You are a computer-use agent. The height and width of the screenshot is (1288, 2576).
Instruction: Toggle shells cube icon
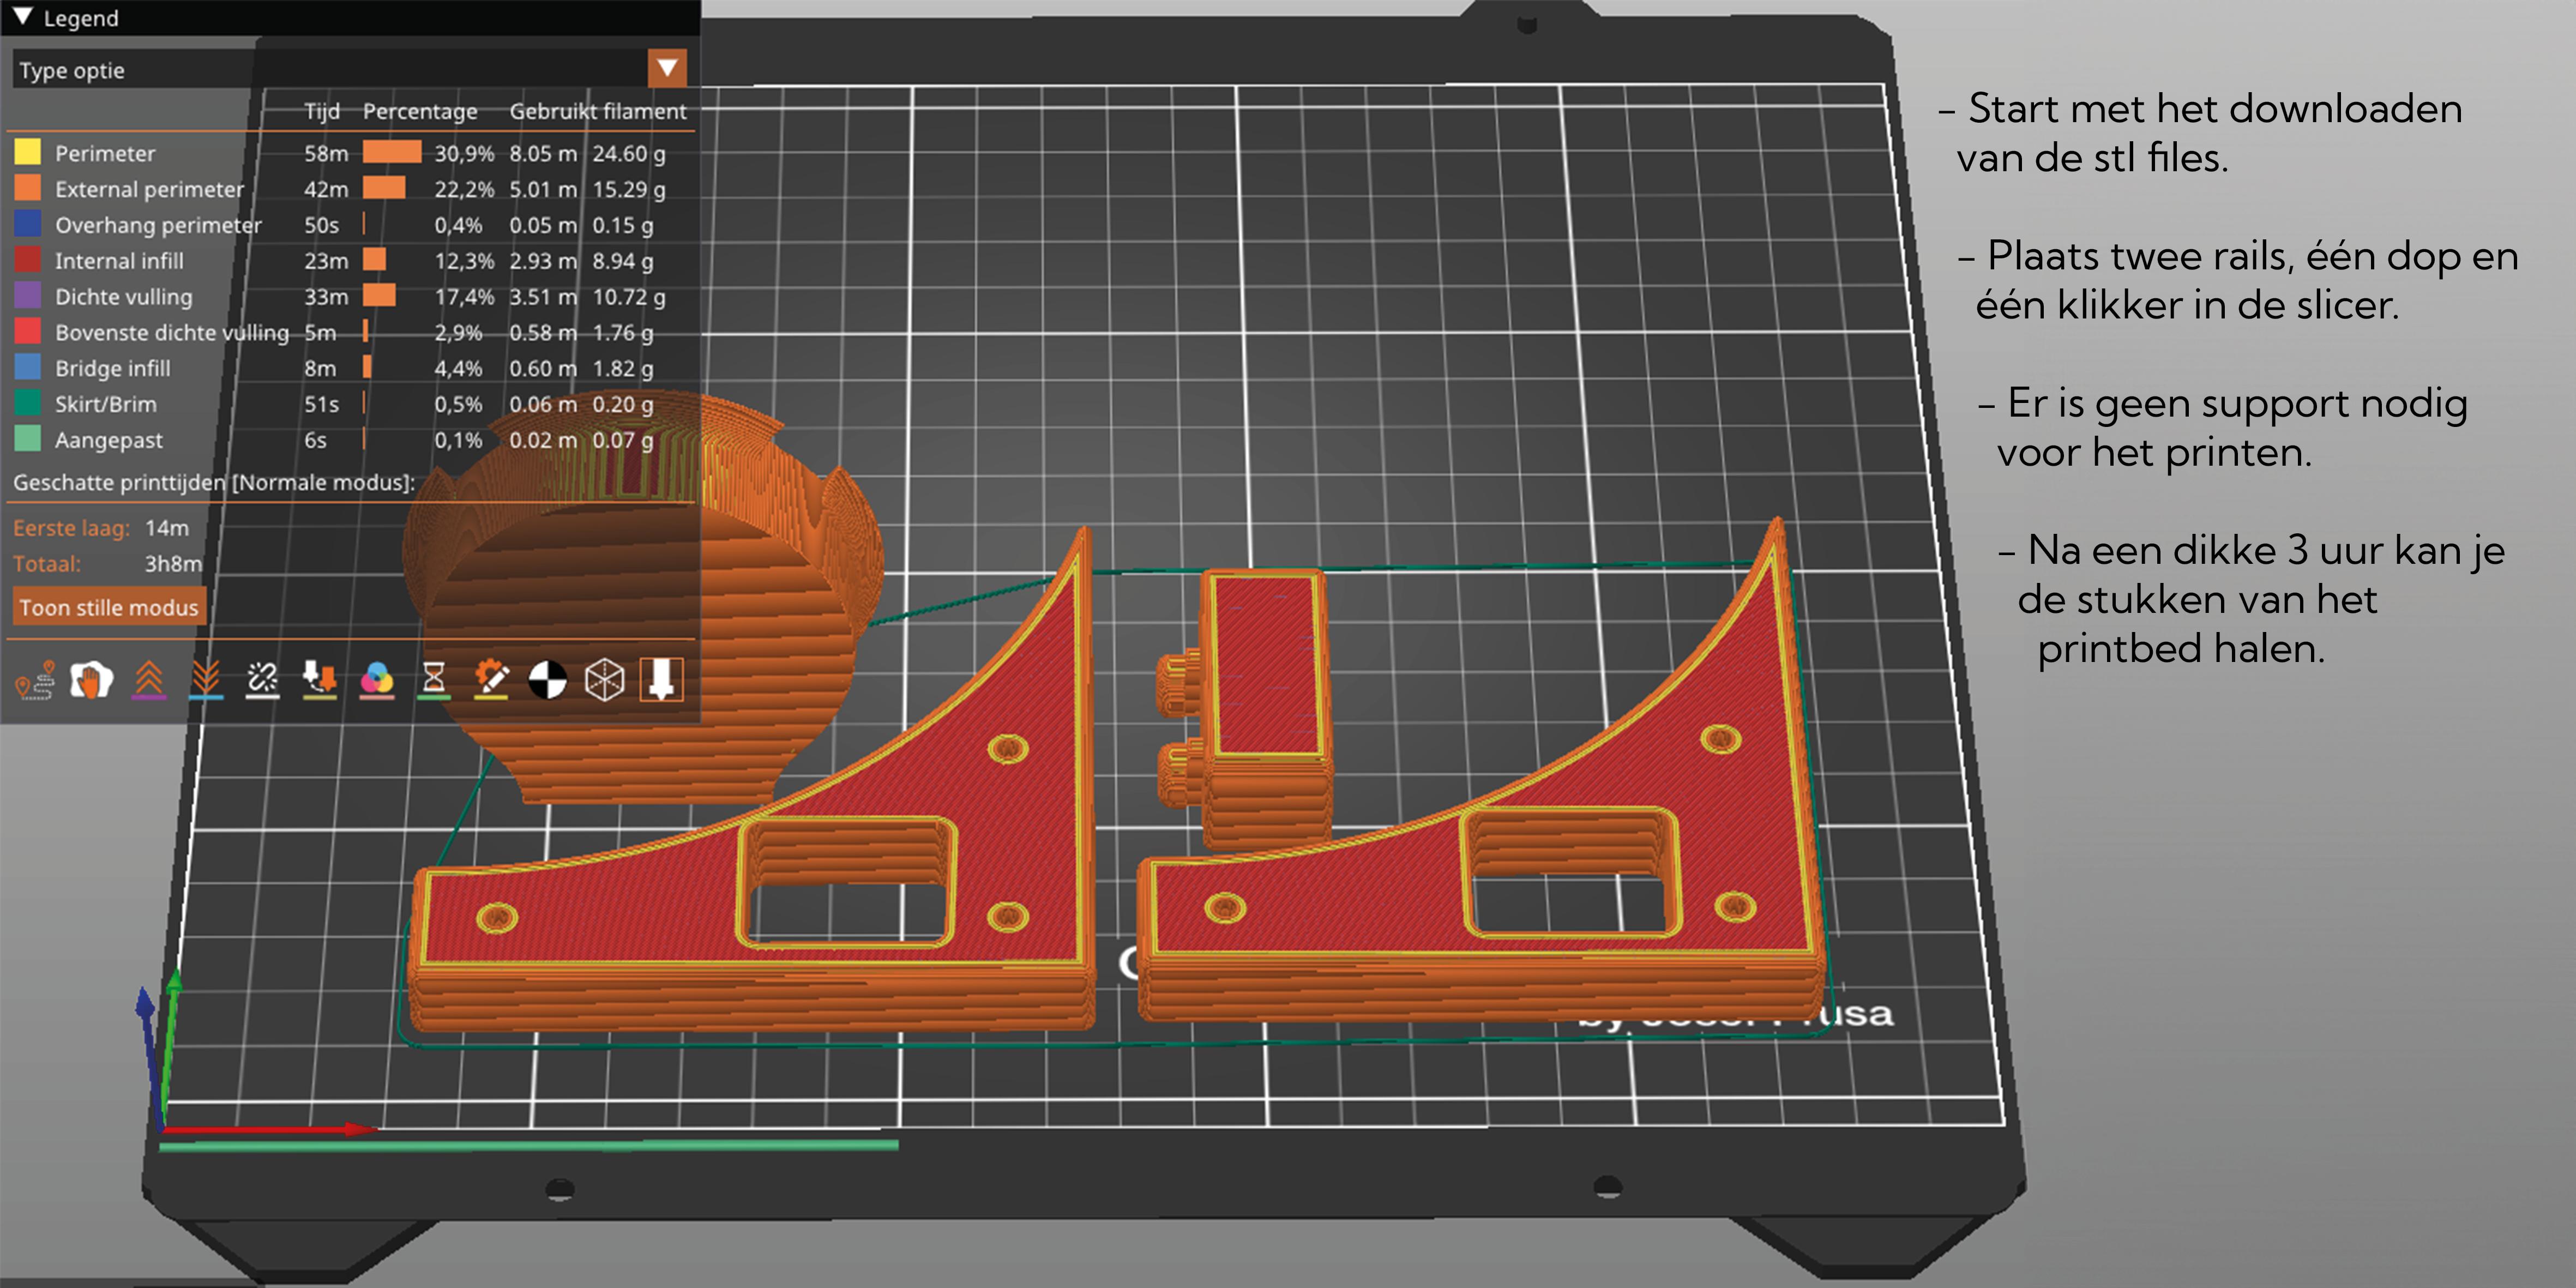[x=604, y=681]
